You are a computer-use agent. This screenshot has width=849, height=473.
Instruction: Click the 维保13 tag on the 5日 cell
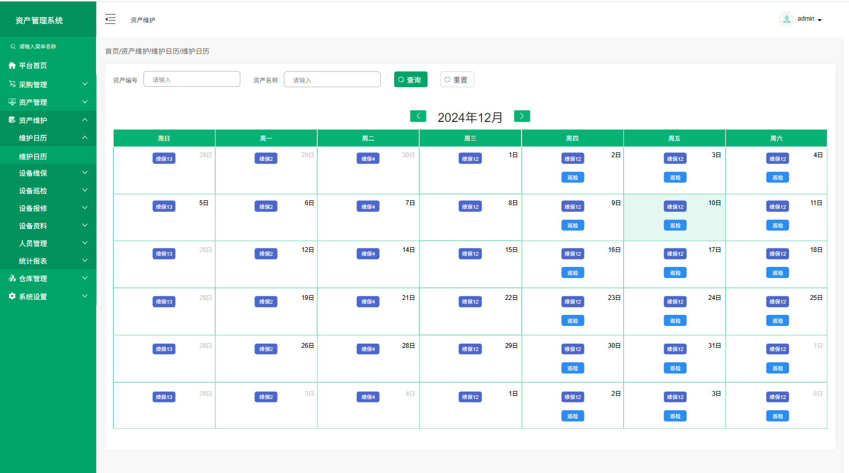164,207
